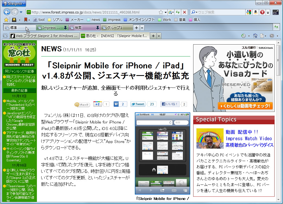Go to the home page via house icon

pyautogui.click(x=255, y=36)
